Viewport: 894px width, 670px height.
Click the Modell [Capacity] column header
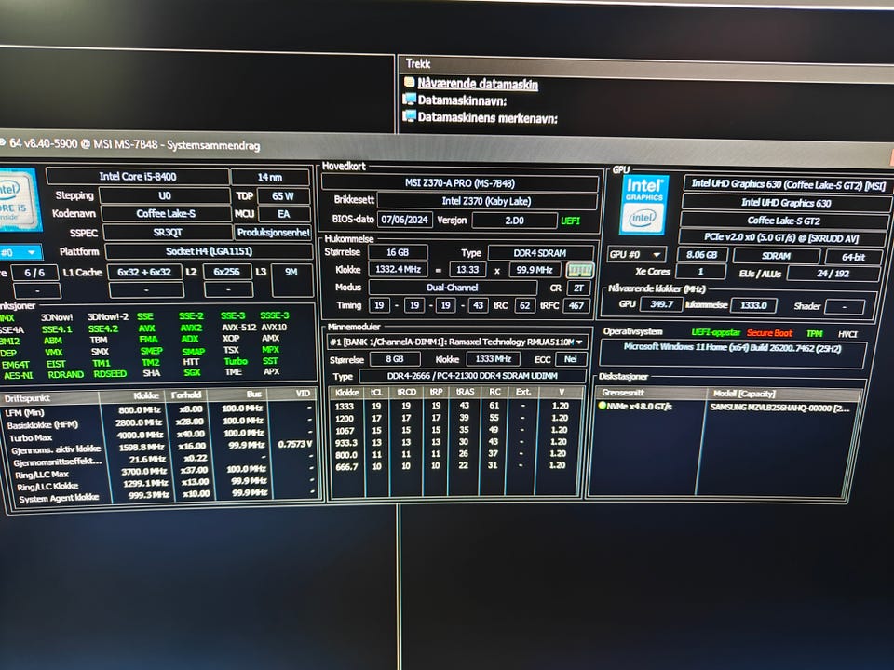[784, 394]
